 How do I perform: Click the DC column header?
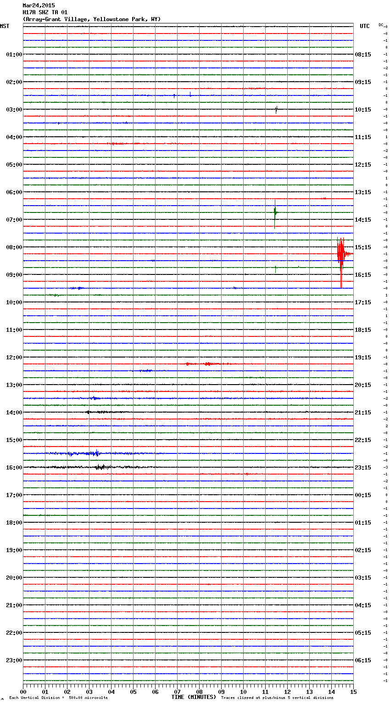(381, 25)
